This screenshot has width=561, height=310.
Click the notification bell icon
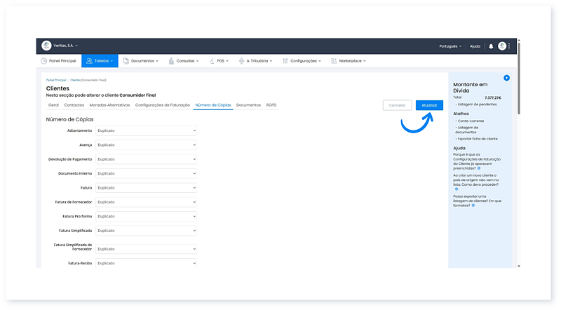[491, 46]
